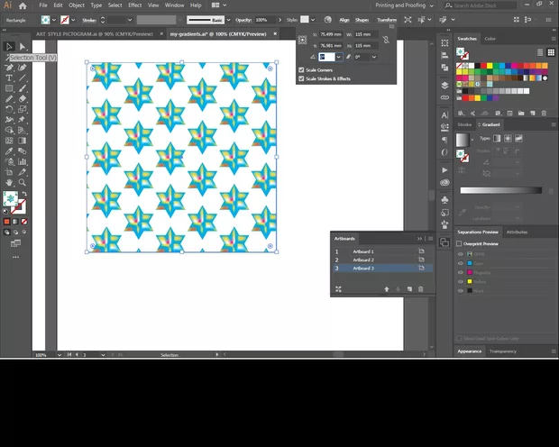
Task: Uncheck Scale Corners checkbox
Action: pyautogui.click(x=301, y=69)
